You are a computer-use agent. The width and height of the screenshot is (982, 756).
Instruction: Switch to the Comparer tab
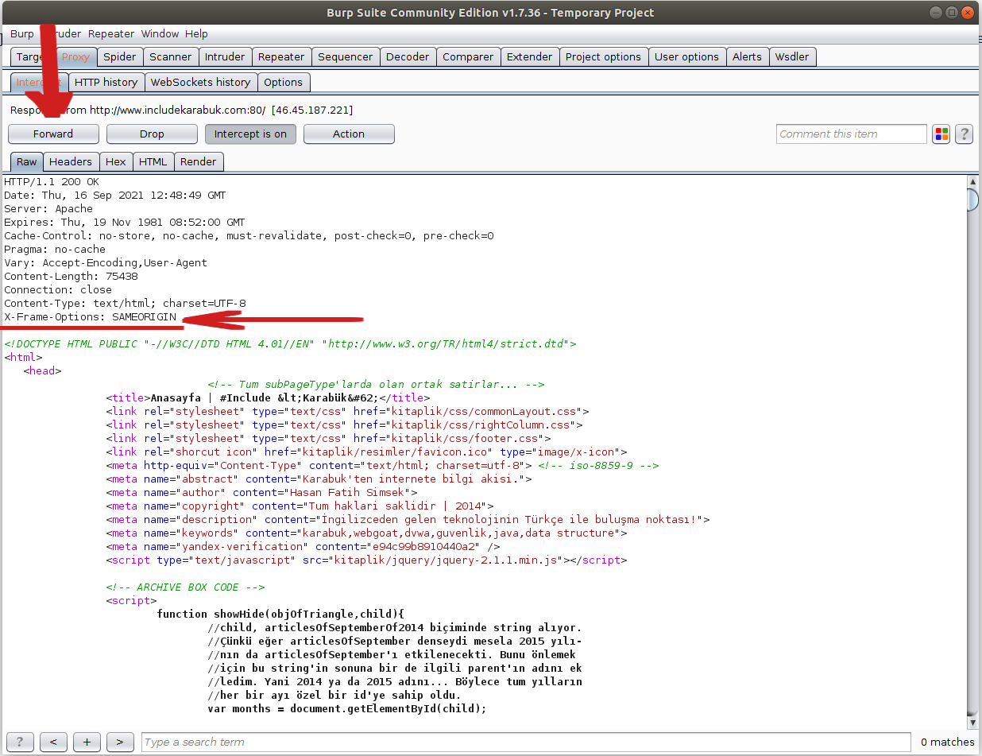click(468, 57)
